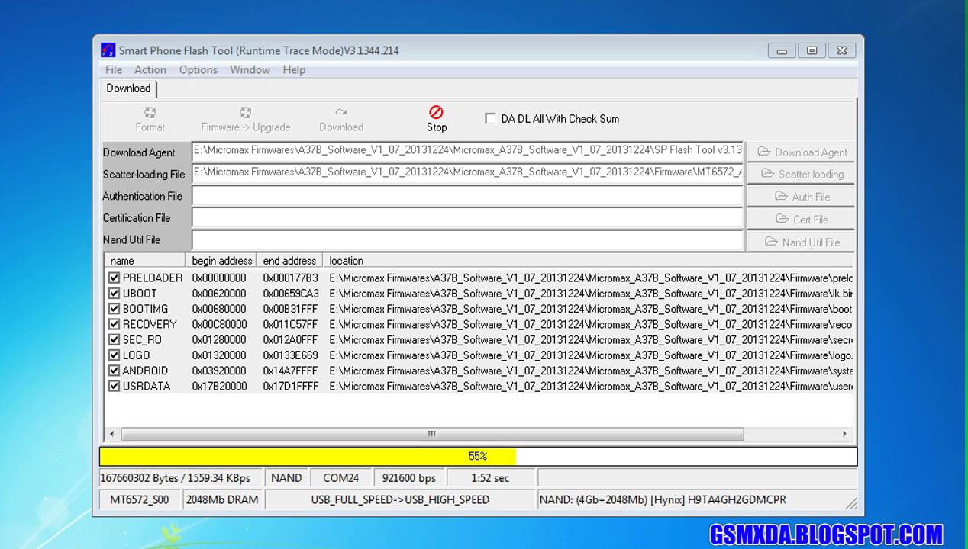Open the Download Agent folder button

(800, 152)
